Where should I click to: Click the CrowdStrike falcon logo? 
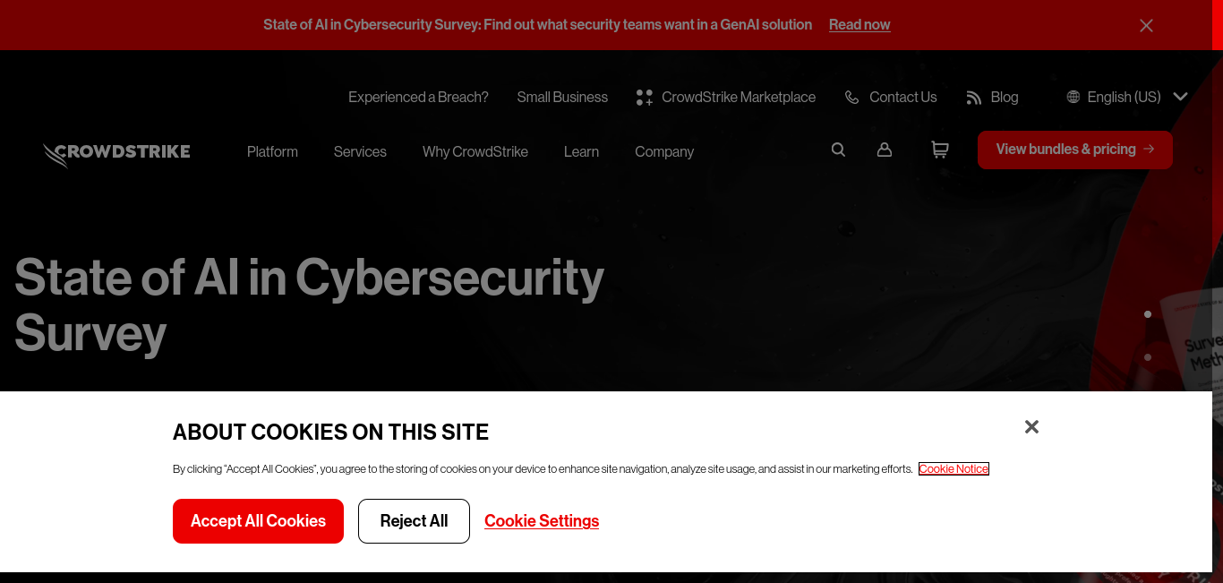coord(116,154)
